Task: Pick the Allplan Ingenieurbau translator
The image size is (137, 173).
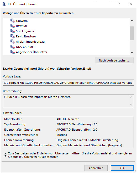Action: [x=30, y=42]
